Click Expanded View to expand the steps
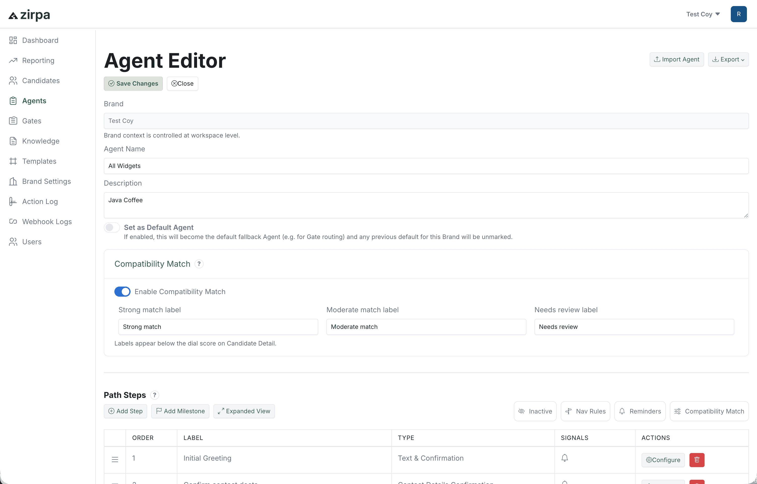This screenshot has height=484, width=757. (x=244, y=411)
